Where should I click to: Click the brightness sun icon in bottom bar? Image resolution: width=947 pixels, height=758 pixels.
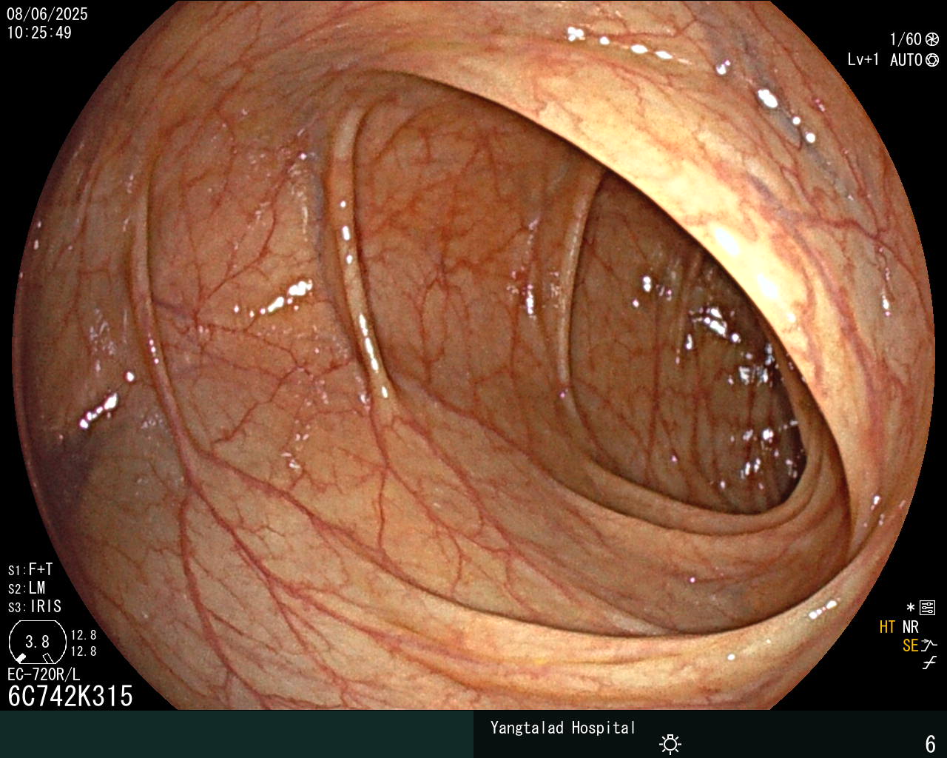(x=670, y=743)
